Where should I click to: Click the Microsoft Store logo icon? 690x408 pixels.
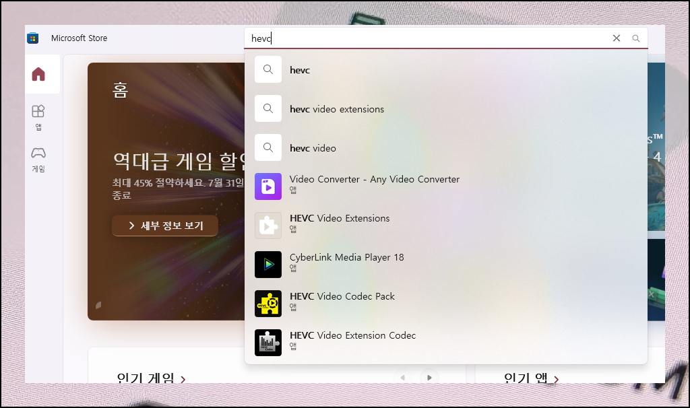32,38
